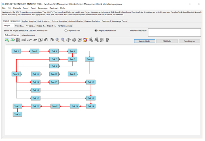Select the text label 'A' tool
205x141 pixels.
(41, 40)
